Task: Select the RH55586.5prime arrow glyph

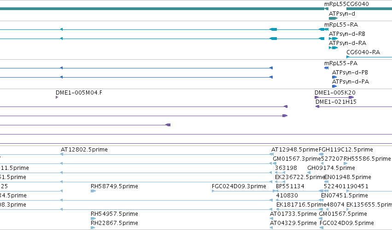Action: 345,163
